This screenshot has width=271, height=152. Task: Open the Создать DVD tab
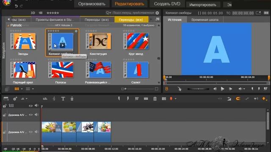coord(167,4)
